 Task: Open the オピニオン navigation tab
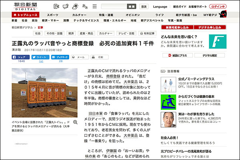click(133, 14)
